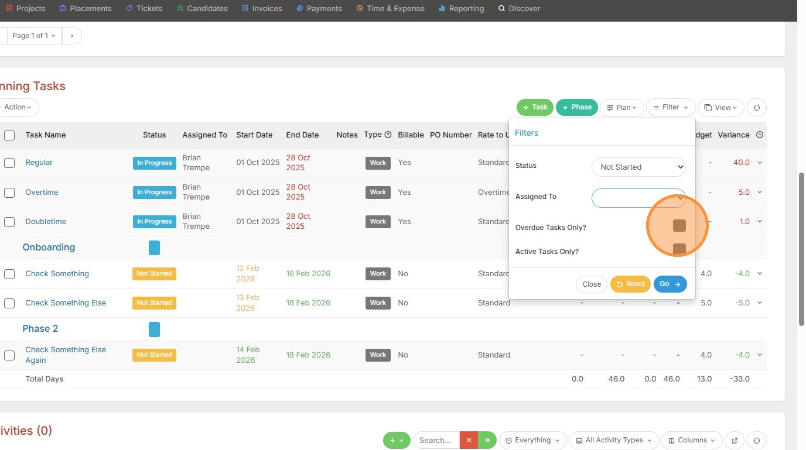Viewport: 806px width, 450px height.
Task: Open the Assigned To filter dropdown
Action: pos(638,198)
